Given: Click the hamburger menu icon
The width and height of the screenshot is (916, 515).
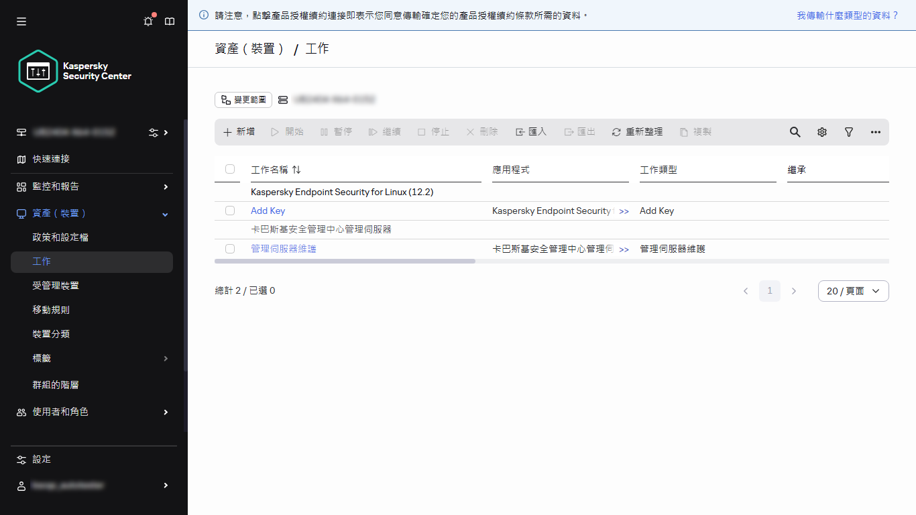Looking at the screenshot, I should [21, 21].
